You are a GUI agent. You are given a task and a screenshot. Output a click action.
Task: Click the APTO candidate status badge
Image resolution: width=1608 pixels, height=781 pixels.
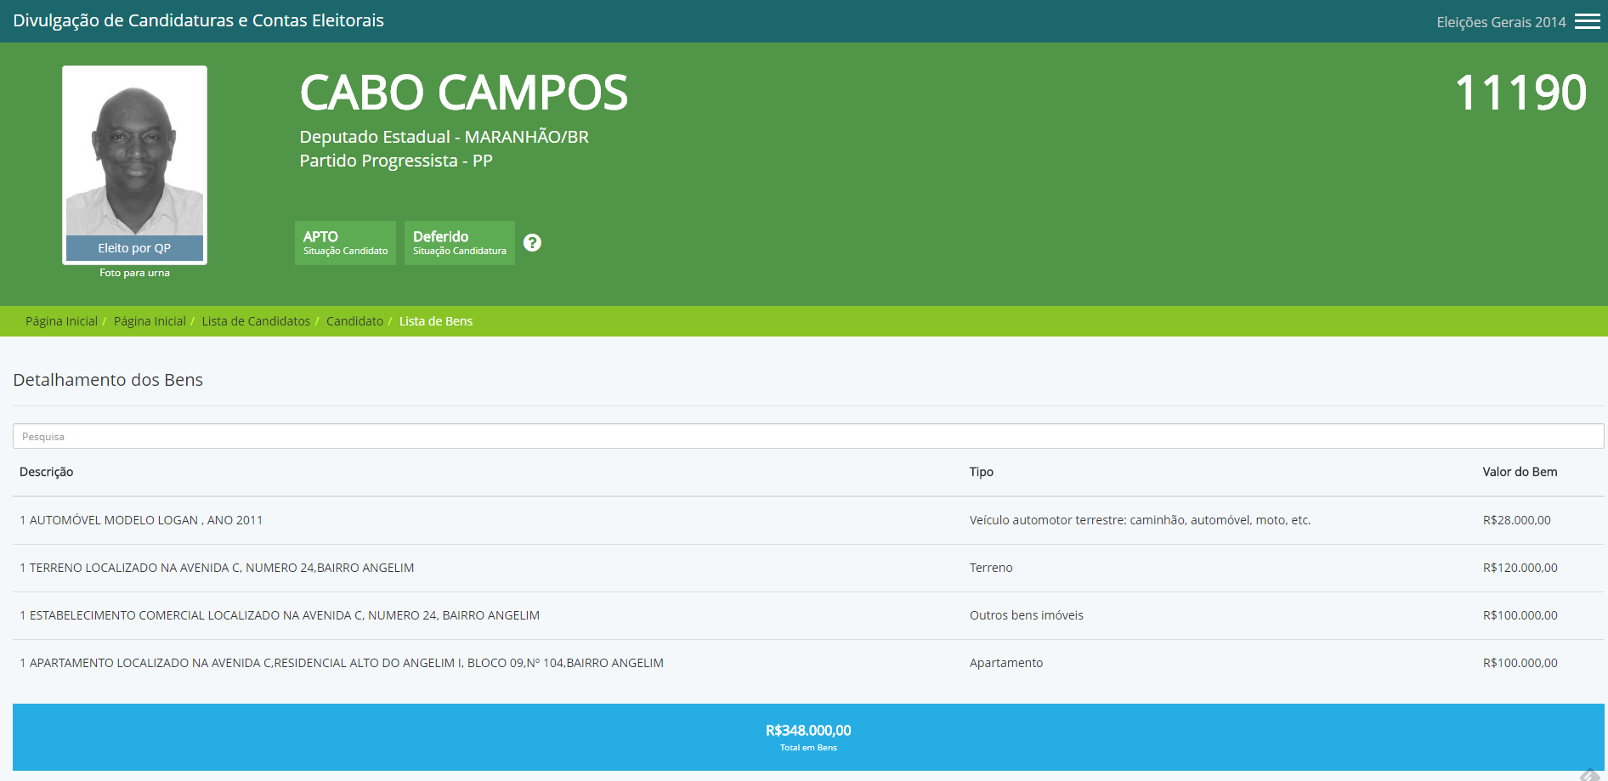[x=345, y=243]
